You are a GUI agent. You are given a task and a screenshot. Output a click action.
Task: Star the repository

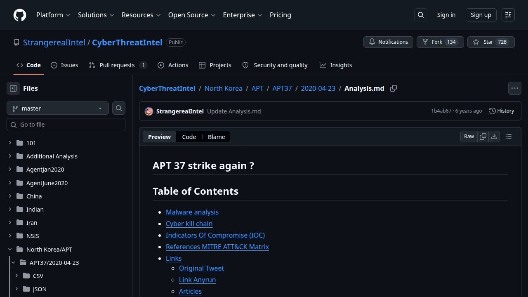click(x=491, y=42)
